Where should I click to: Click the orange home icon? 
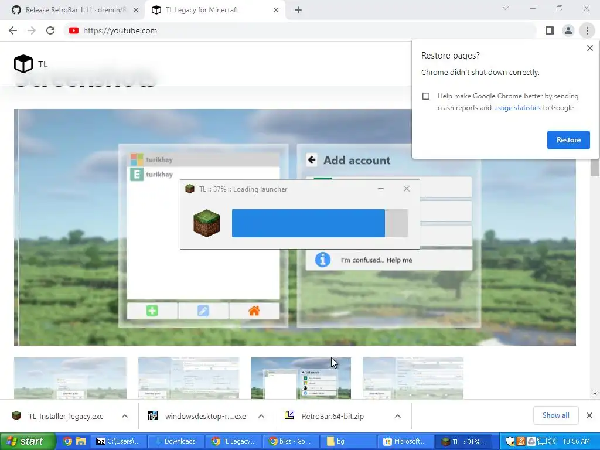point(254,311)
